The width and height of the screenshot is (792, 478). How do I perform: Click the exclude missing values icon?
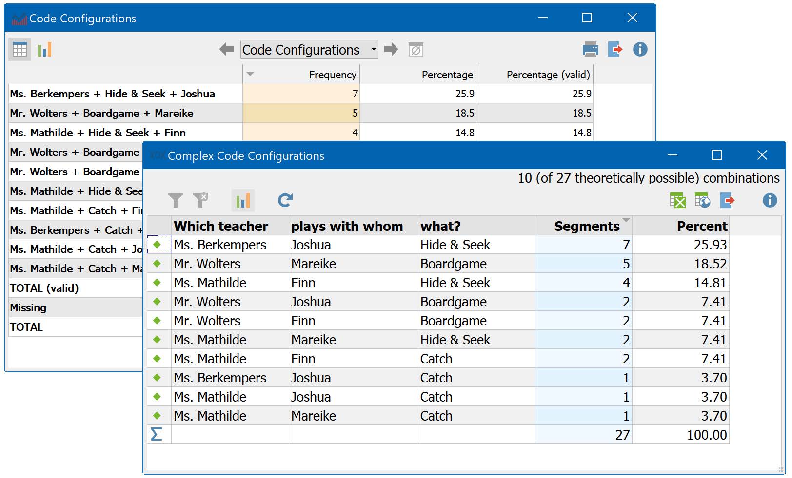pyautogui.click(x=416, y=50)
